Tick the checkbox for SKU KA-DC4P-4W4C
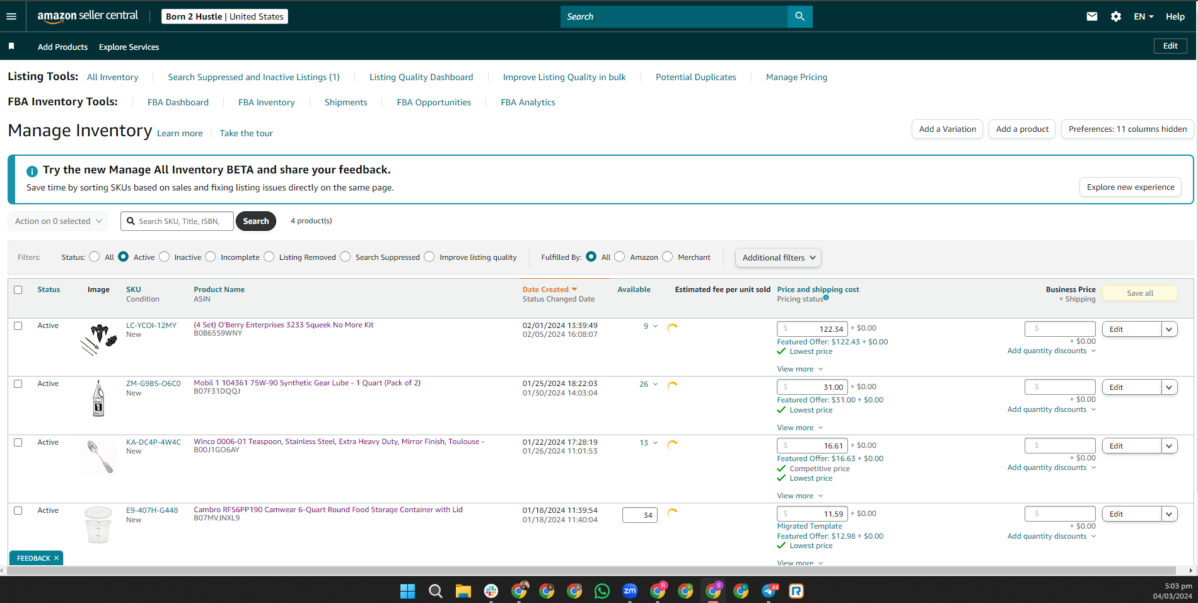 click(x=18, y=442)
